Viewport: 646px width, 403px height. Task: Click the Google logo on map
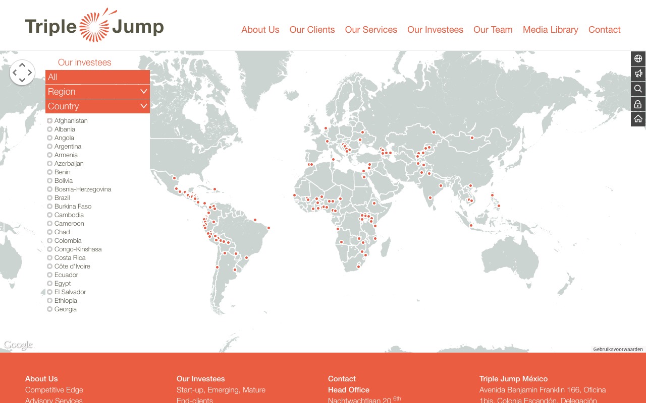[x=18, y=345]
